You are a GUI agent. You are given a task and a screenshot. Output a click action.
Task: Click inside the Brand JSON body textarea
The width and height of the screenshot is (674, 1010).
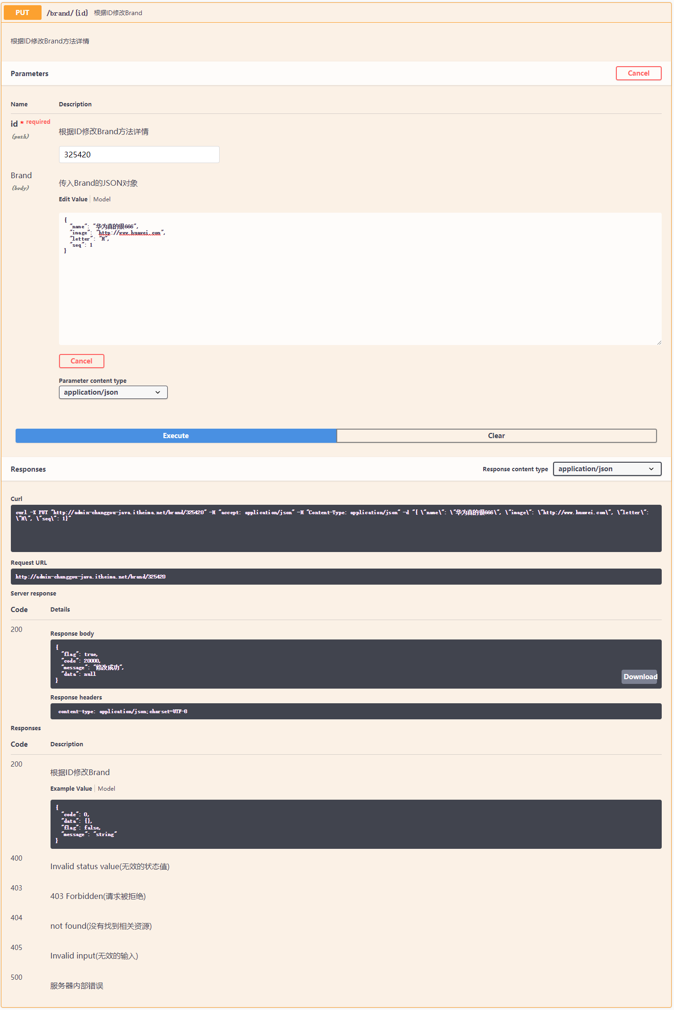tap(360, 279)
